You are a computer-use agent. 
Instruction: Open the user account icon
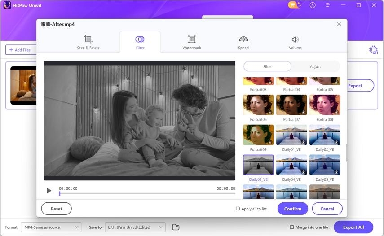pos(313,5)
